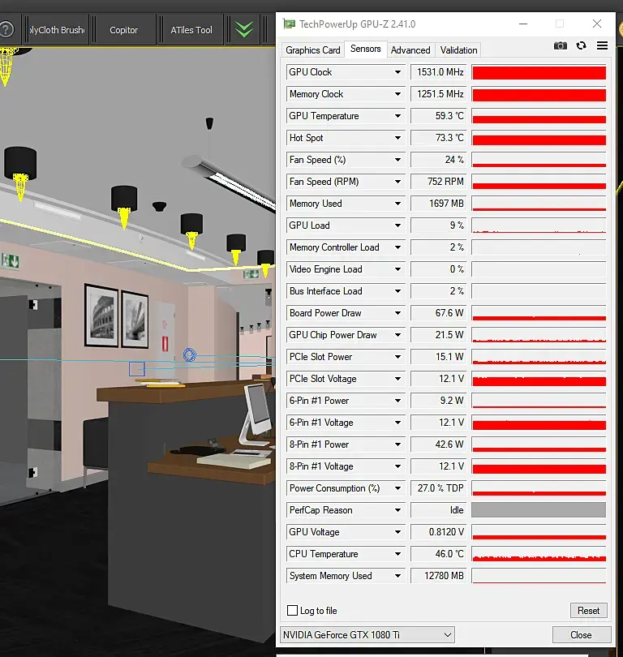Expand the Fan Speed (%) dropdown
The width and height of the screenshot is (623, 657).
(x=397, y=160)
